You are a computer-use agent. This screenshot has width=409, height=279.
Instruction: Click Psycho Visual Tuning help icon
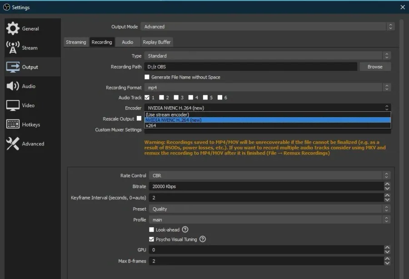pos(202,239)
